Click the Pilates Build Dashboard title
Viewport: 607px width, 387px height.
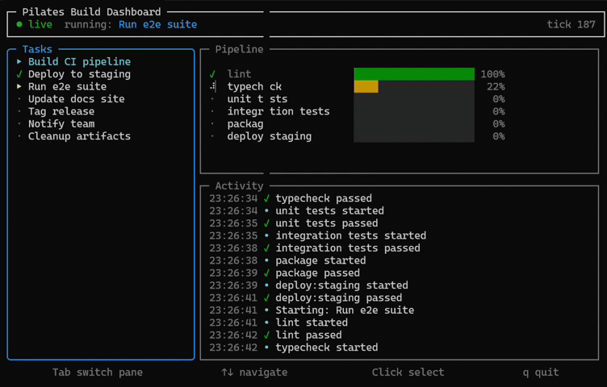pyautogui.click(x=91, y=12)
